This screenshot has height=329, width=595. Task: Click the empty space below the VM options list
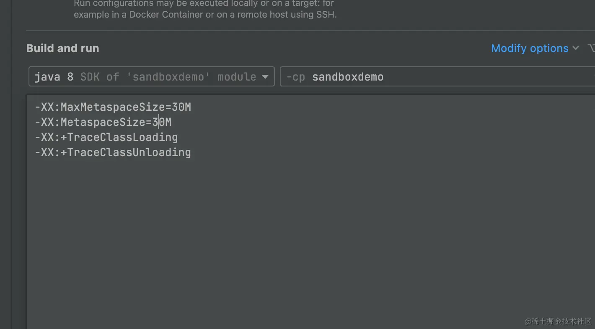coord(293,231)
